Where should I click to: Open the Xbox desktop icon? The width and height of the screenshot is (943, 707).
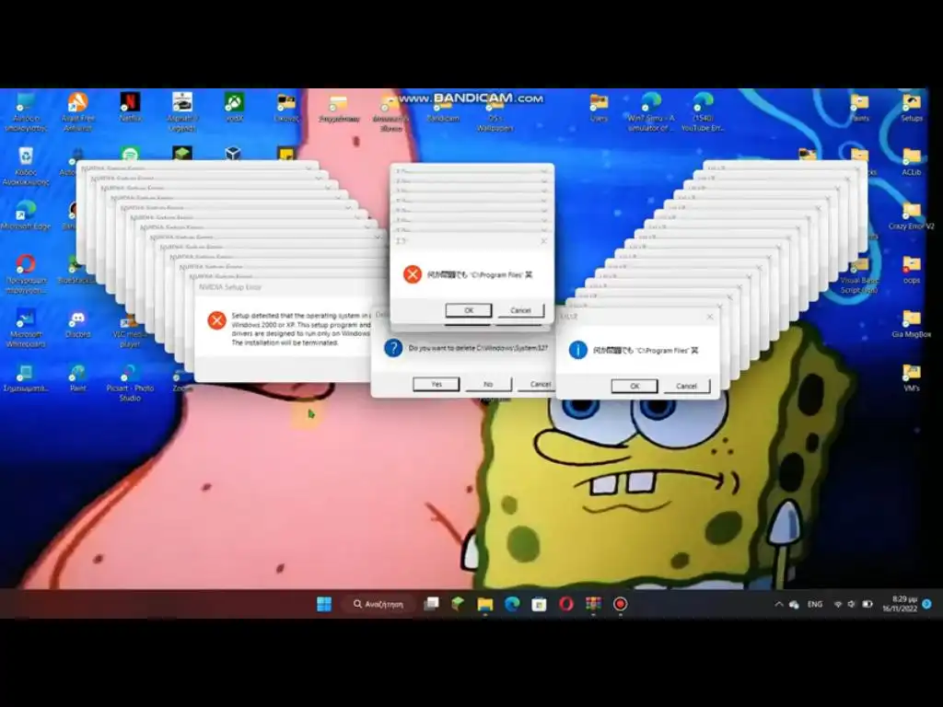tap(234, 107)
